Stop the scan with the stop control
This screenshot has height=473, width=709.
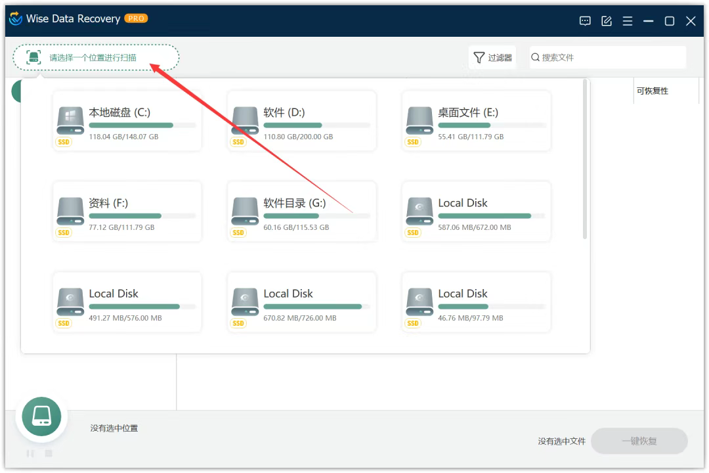tap(48, 453)
